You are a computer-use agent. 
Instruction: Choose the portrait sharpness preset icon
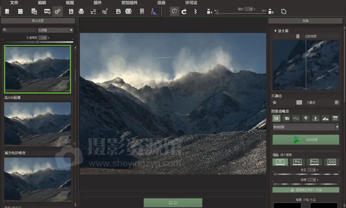315,119
